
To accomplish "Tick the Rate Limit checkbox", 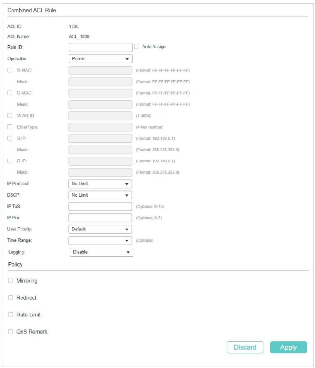I will (x=11, y=315).
